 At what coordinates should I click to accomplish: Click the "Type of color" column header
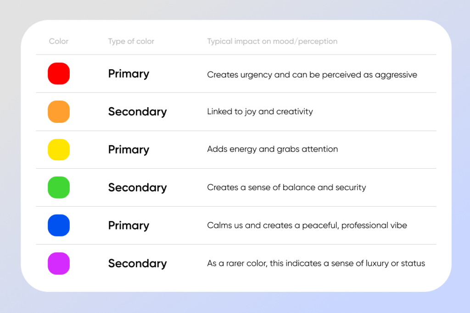tap(131, 41)
